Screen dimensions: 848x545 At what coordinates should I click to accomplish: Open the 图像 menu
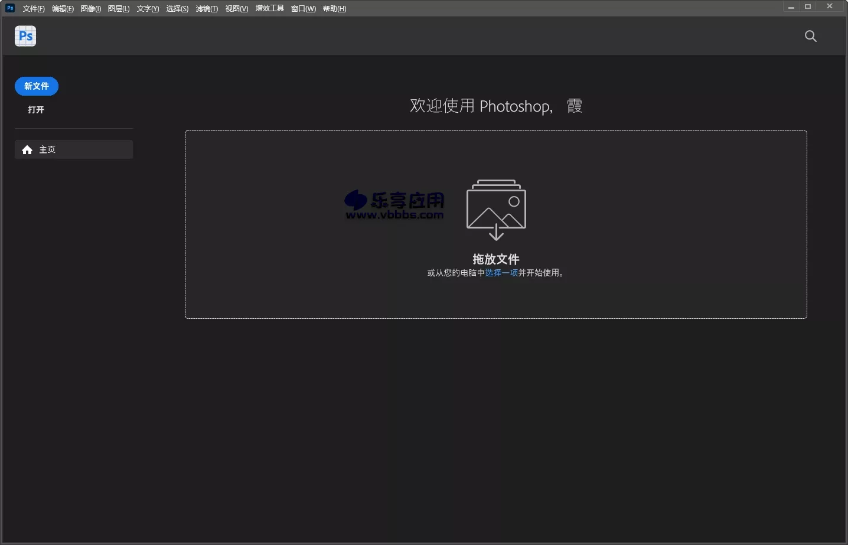(90, 8)
